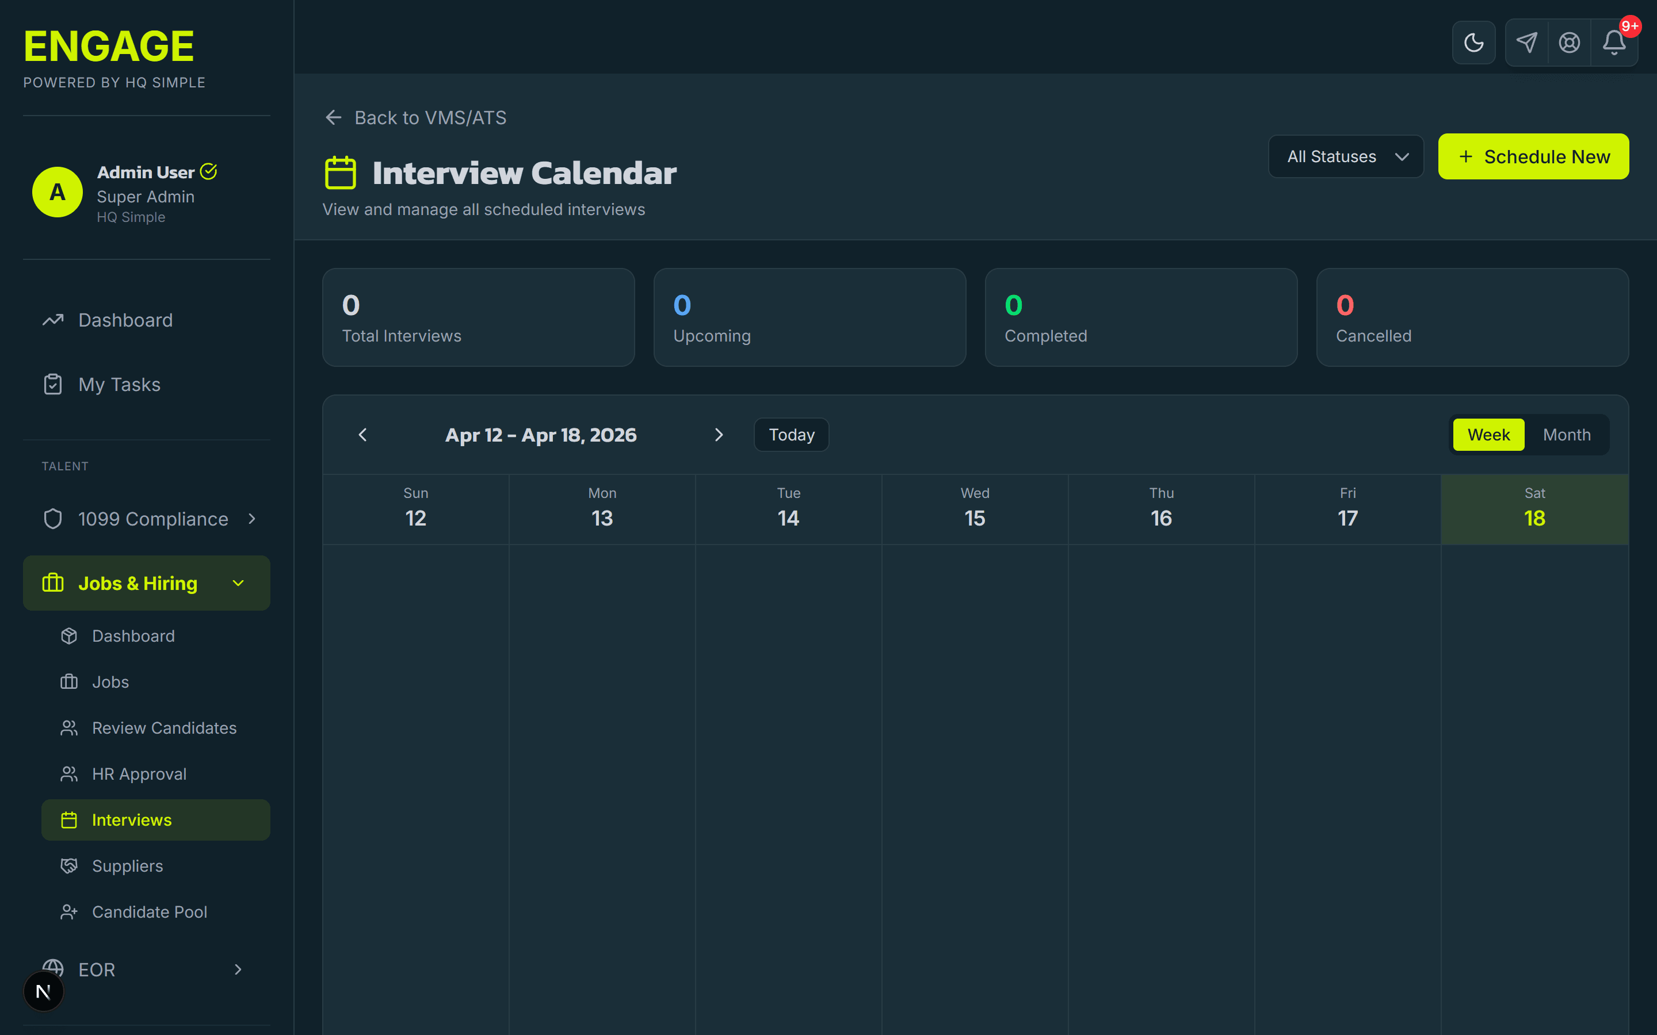Open the top Dashboard menu item

click(x=147, y=320)
